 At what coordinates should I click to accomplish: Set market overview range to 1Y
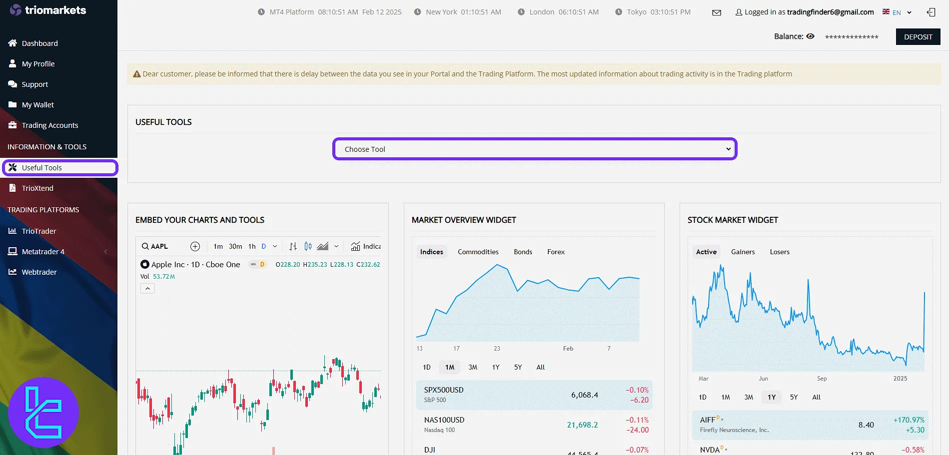tap(496, 367)
